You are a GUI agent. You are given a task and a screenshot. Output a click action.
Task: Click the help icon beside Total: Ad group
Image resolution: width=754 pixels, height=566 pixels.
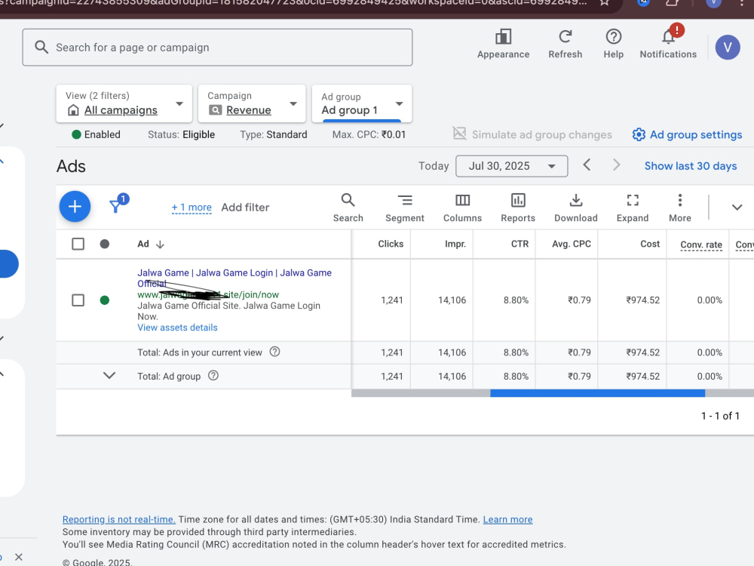[213, 375]
